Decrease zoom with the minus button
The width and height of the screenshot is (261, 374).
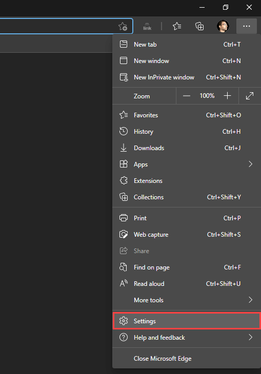pyautogui.click(x=187, y=96)
